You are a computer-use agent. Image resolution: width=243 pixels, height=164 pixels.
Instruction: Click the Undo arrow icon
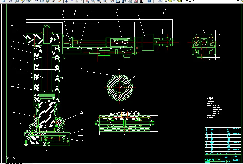67,1
